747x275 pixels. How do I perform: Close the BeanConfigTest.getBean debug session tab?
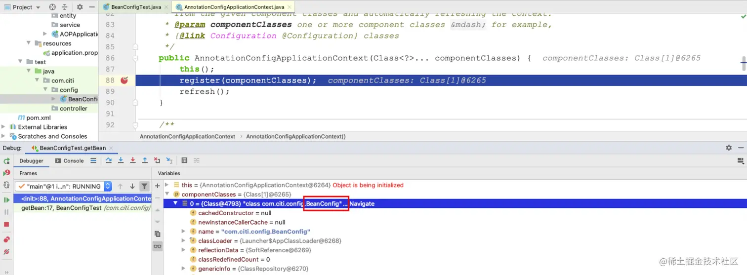pos(111,148)
